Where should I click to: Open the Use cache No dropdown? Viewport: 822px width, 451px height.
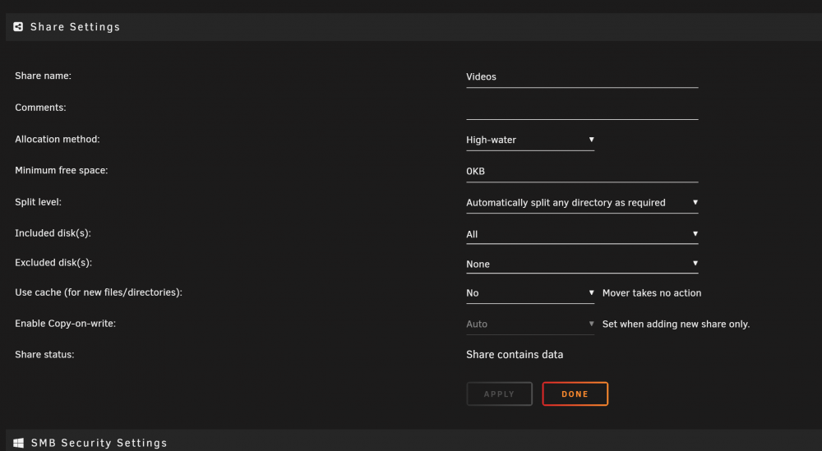point(530,293)
